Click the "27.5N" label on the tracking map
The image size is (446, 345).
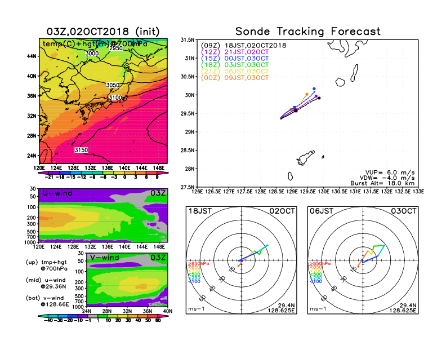pyautogui.click(x=188, y=187)
